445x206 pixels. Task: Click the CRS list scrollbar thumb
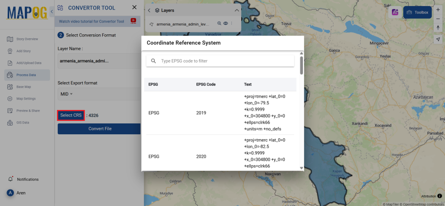click(302, 65)
